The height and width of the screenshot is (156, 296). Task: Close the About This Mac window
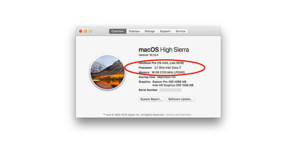pos(81,31)
